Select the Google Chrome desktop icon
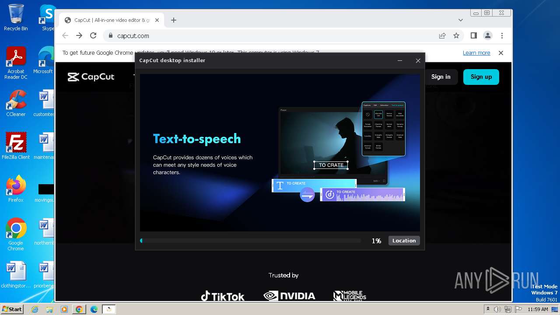 coord(16,234)
